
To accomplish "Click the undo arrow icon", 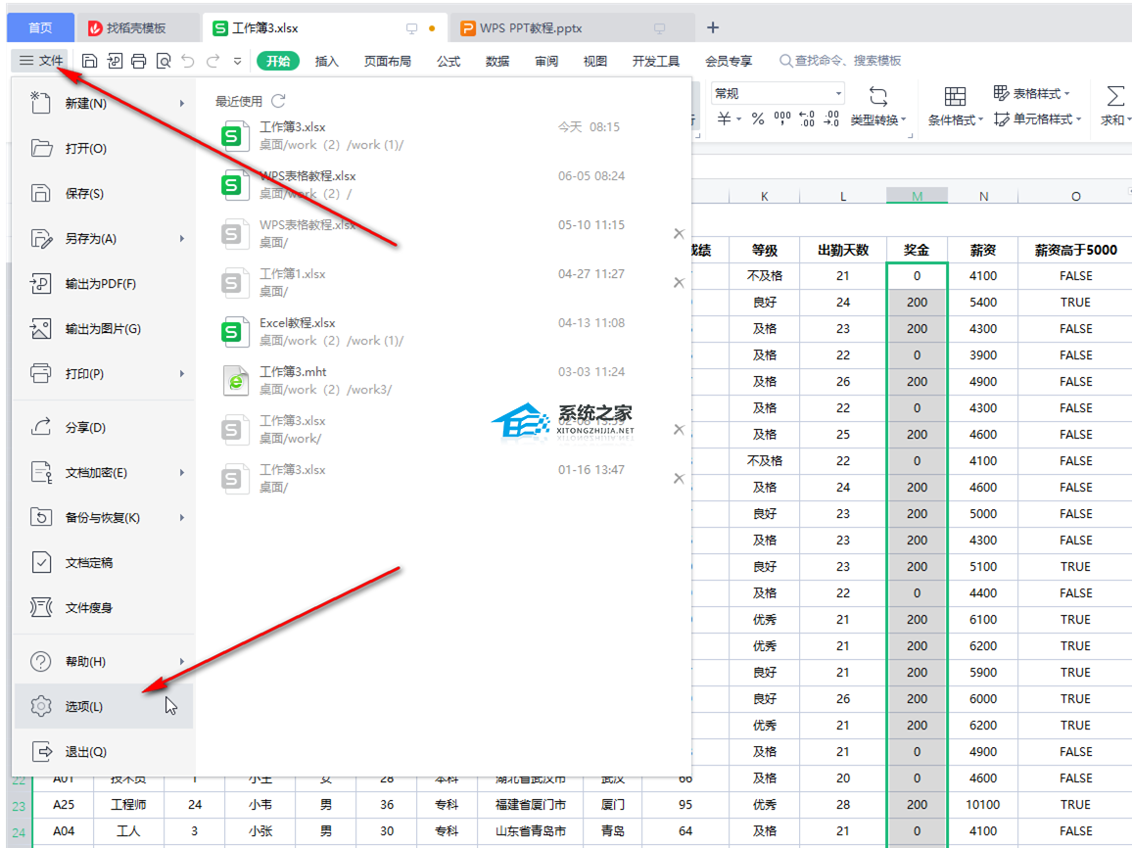I will coord(187,61).
